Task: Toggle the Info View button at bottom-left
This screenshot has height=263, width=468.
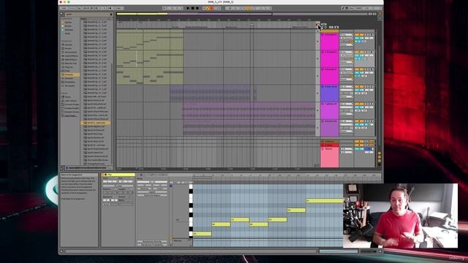Action: pos(61,251)
